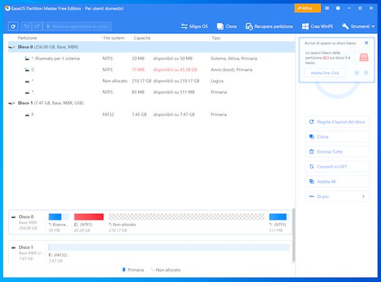
Task: Click Converti in GPT option
Action: (x=337, y=167)
